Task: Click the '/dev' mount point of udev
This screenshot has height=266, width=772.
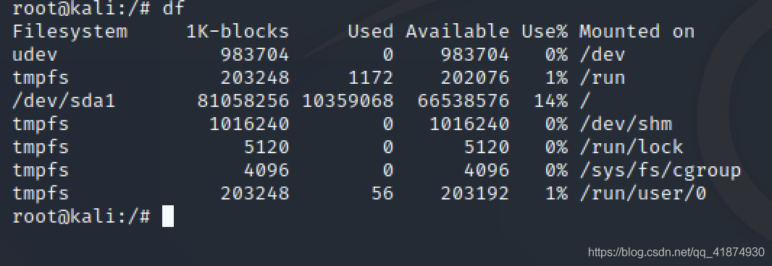Action: [602, 55]
